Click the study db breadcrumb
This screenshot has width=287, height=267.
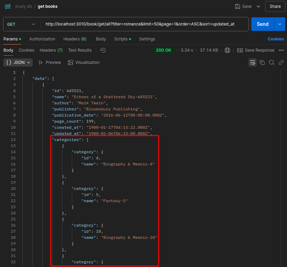coord(23,6)
